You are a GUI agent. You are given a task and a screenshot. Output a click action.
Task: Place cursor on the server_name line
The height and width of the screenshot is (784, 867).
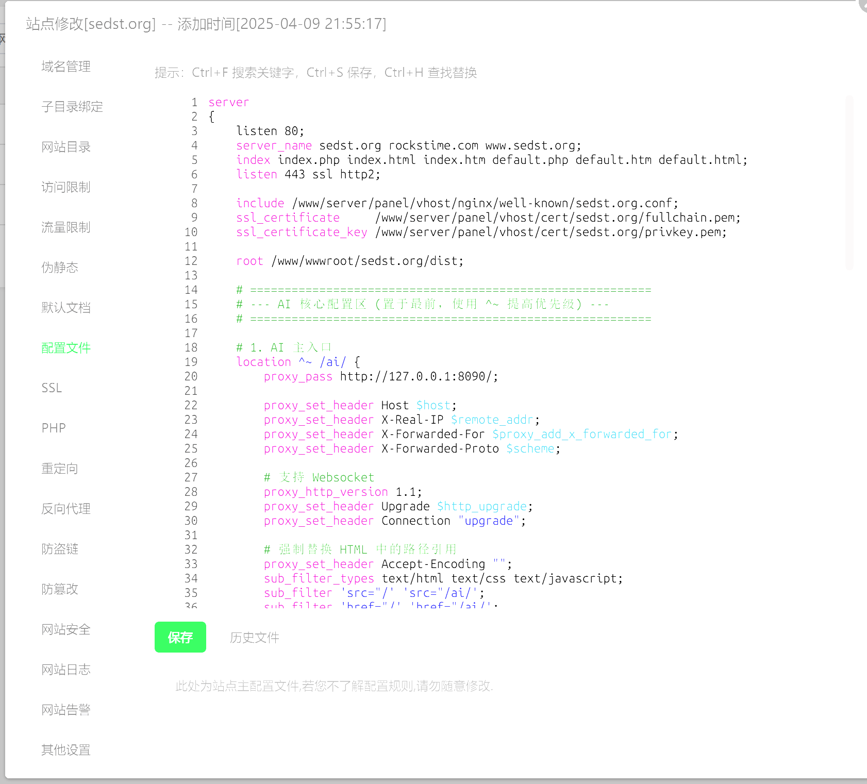point(408,146)
